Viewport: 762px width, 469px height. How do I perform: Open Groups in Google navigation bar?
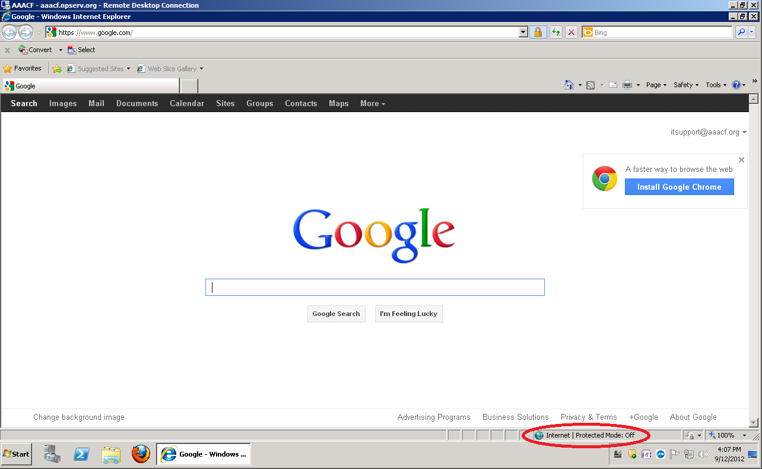(x=260, y=103)
